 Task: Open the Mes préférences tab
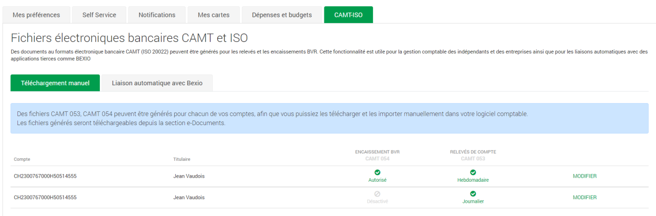coord(36,15)
